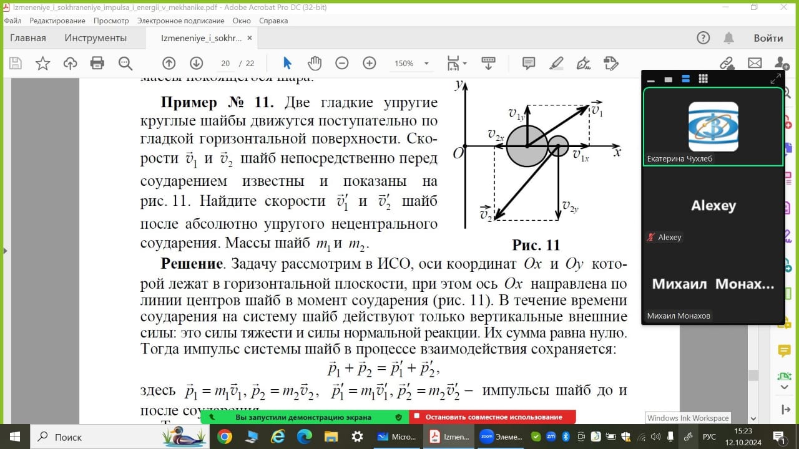Image resolution: width=799 pixels, height=449 pixels.
Task: Send the file by email envelope icon
Action: coord(755,63)
